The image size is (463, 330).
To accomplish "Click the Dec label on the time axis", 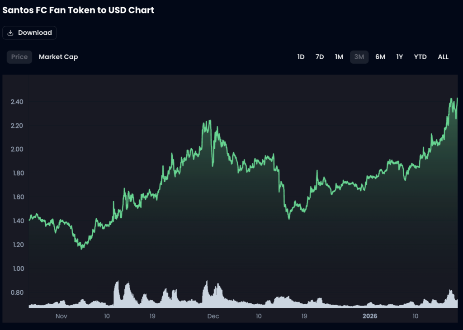I will [x=213, y=316].
